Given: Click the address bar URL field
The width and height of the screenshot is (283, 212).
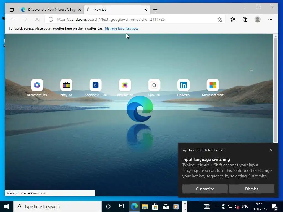Looking at the screenshot, I should [135, 19].
